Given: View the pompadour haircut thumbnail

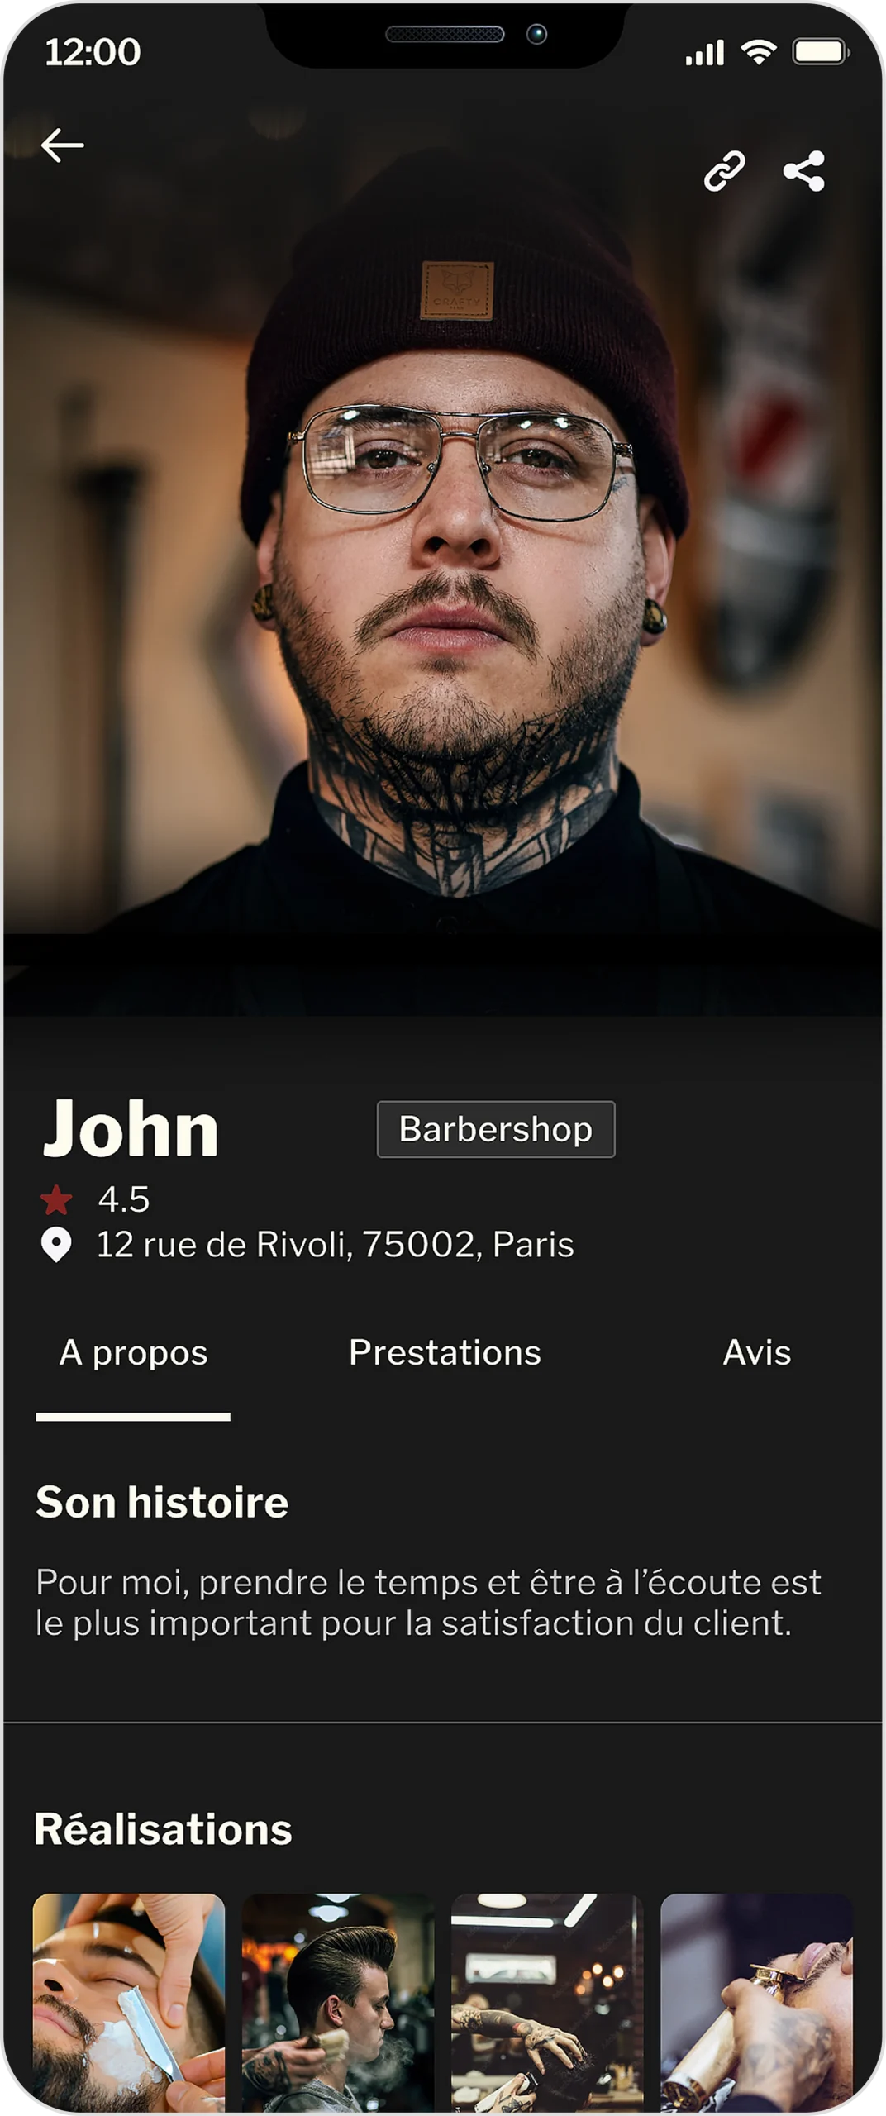Looking at the screenshot, I should (x=337, y=2002).
